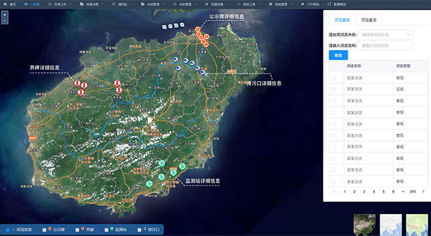Open the 一张图 navigation item

(32, 4)
